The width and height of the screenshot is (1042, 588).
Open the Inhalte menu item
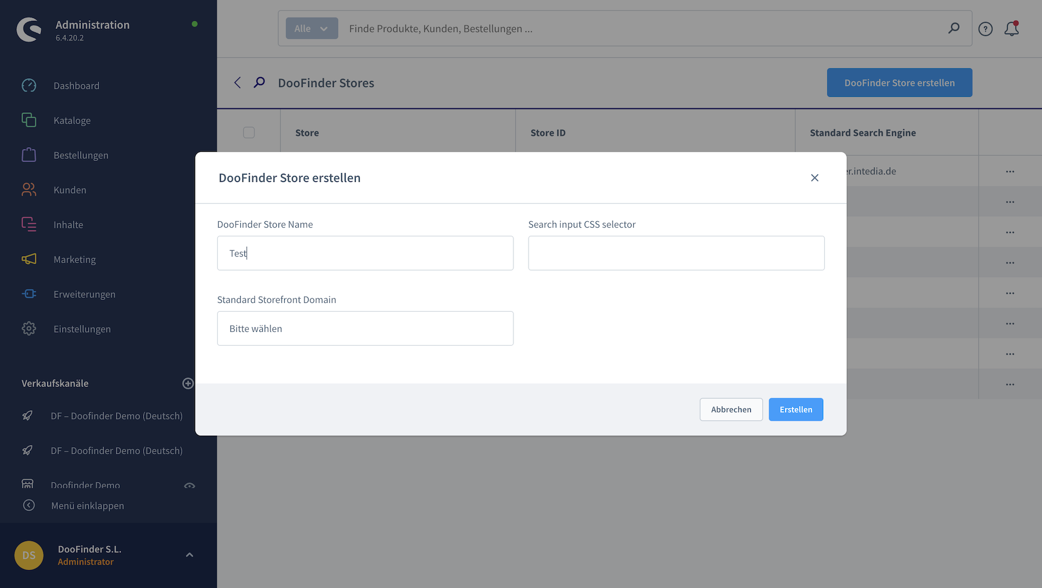(68, 225)
